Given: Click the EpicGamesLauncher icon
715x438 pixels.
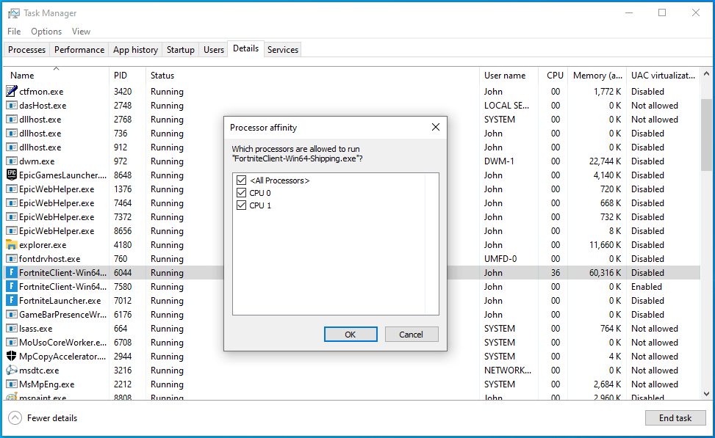Looking at the screenshot, I should point(12,175).
